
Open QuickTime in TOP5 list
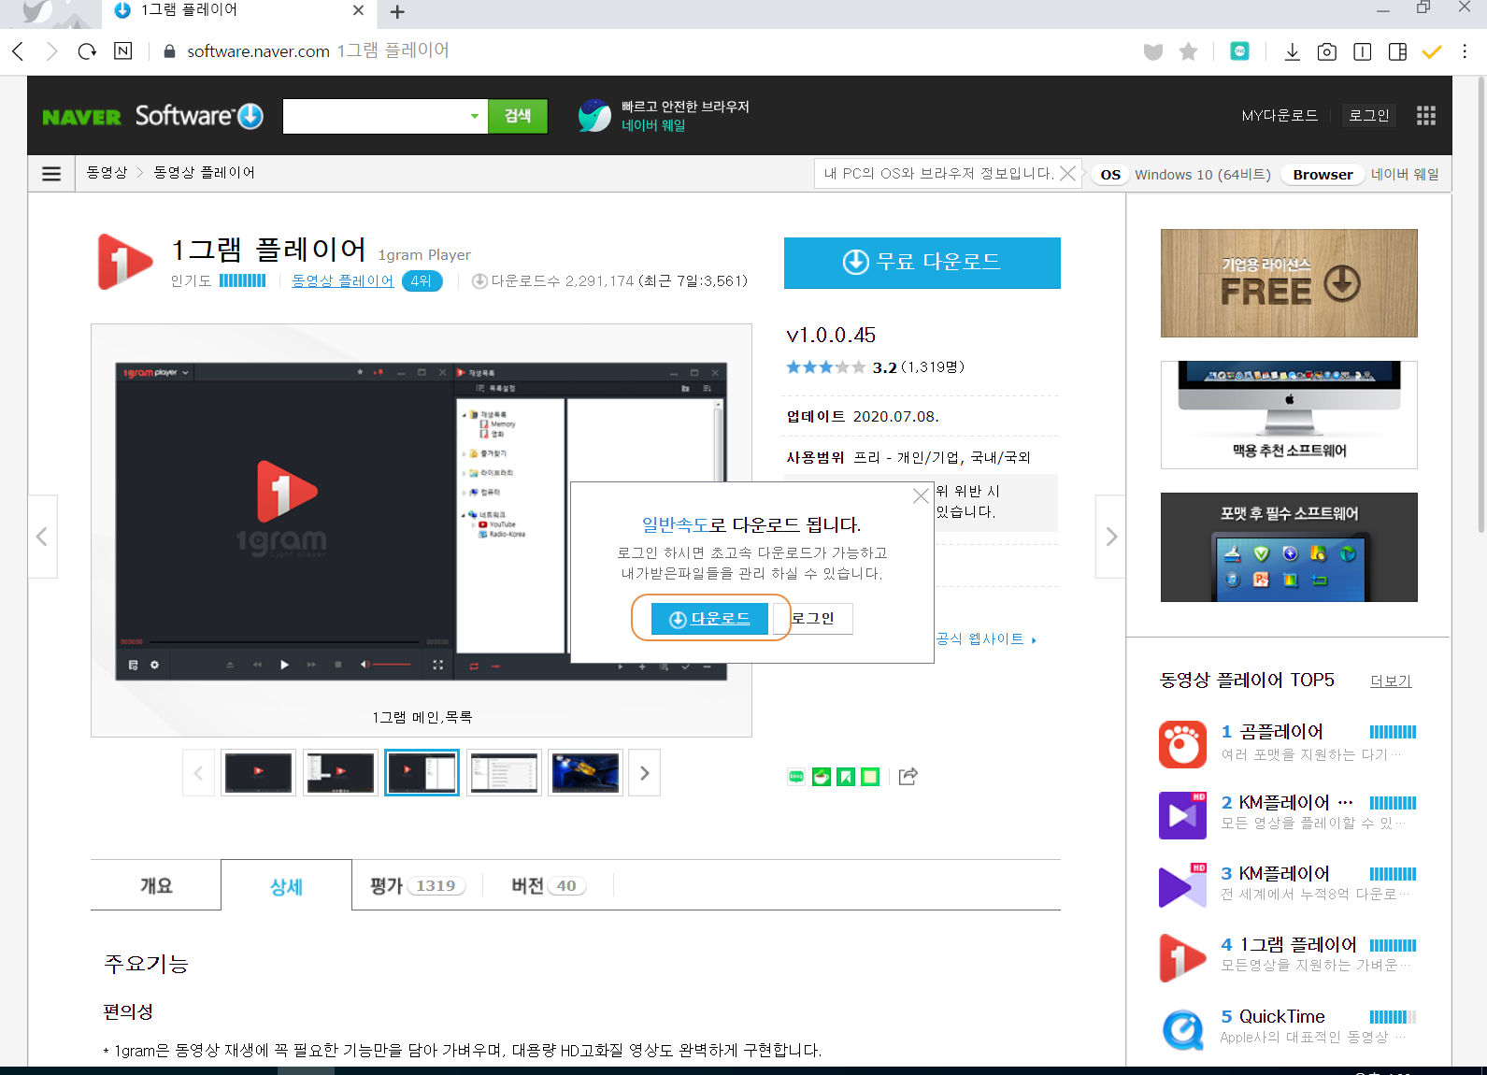(x=1281, y=1016)
